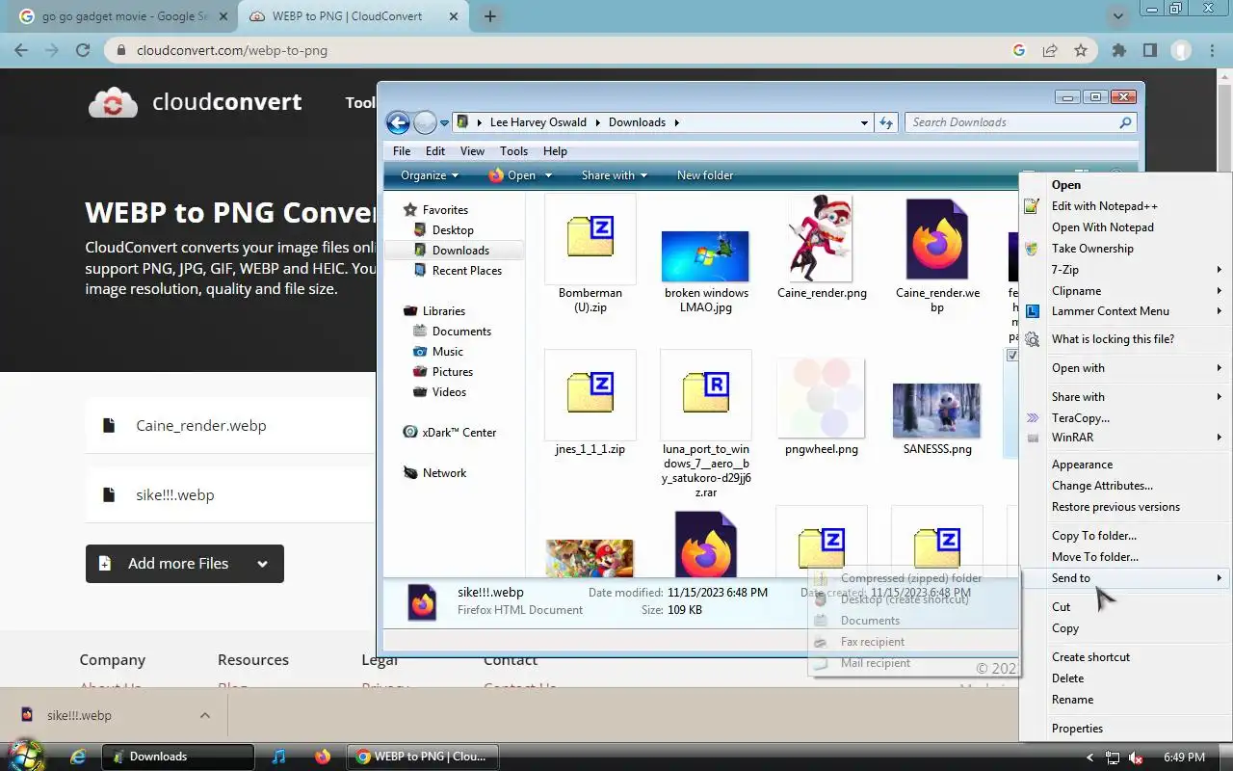Expand the Organize dropdown
Image resolution: width=1233 pixels, height=771 pixels.
[x=430, y=175]
